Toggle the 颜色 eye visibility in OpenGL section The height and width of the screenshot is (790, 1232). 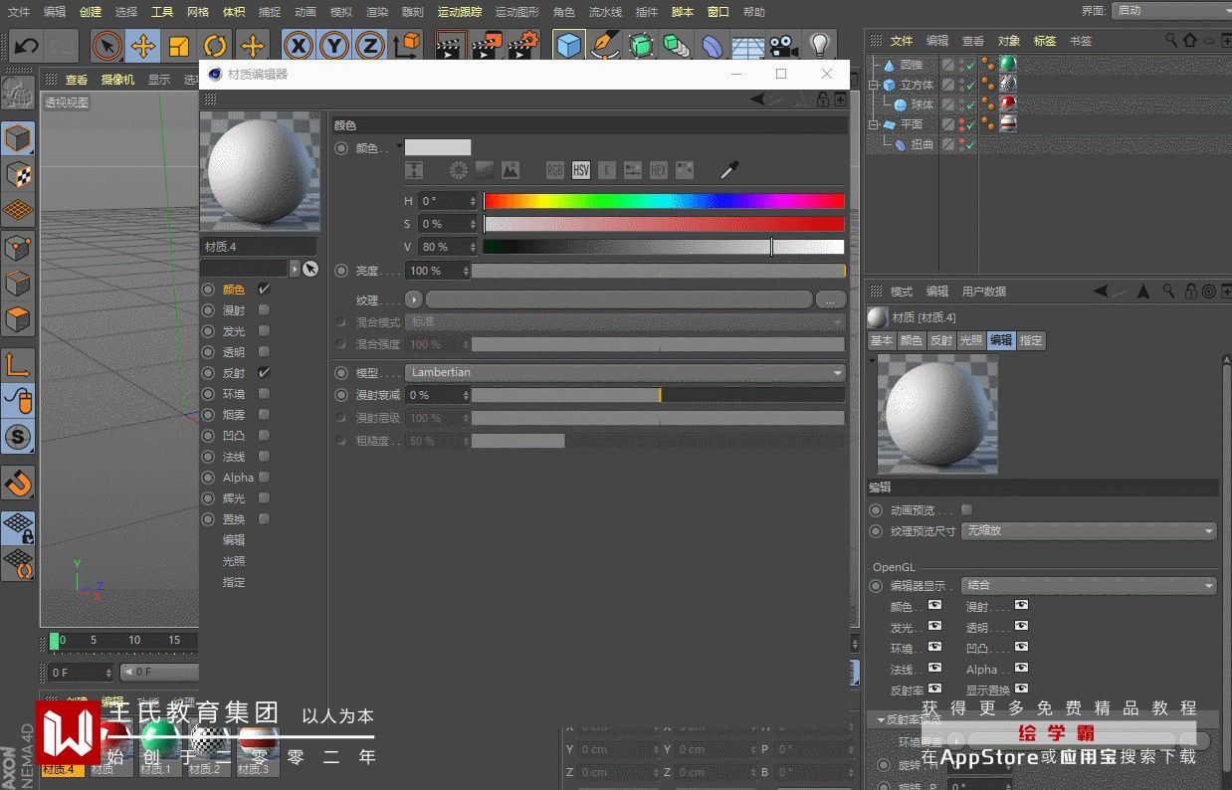coord(934,605)
